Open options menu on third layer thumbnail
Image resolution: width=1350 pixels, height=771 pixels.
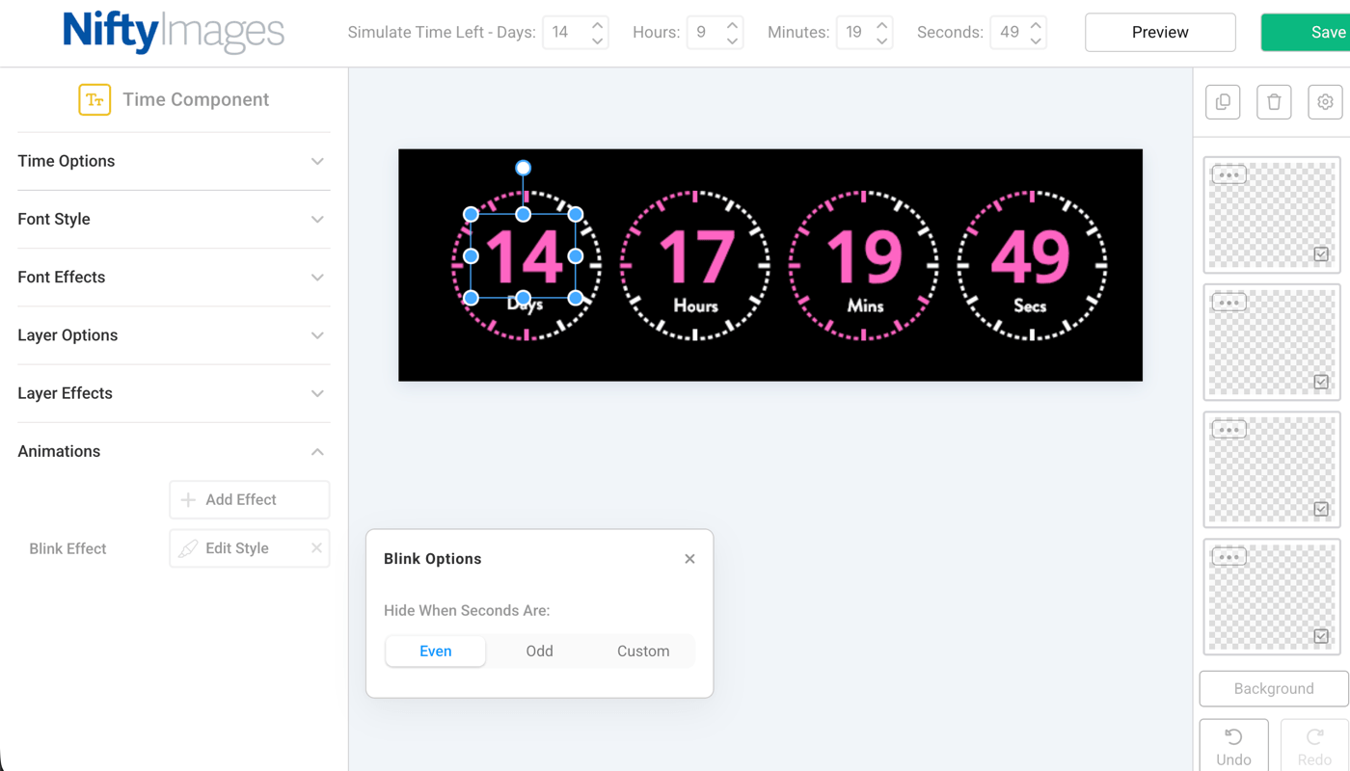coord(1228,430)
